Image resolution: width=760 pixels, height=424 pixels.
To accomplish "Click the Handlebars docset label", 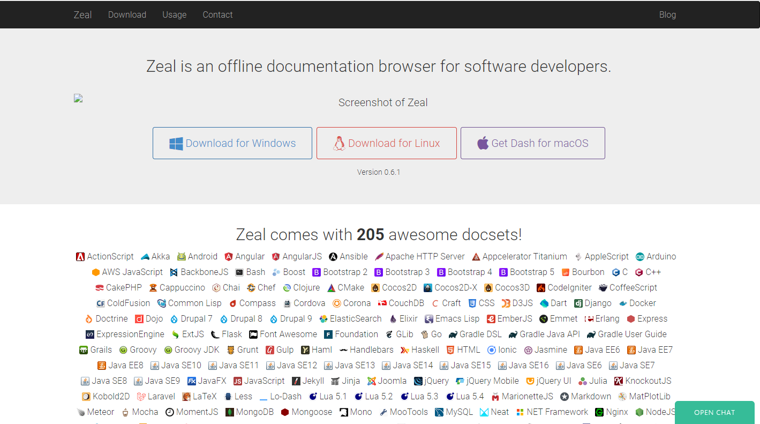I will (372, 350).
